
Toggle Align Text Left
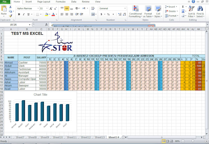(x=62, y=14)
